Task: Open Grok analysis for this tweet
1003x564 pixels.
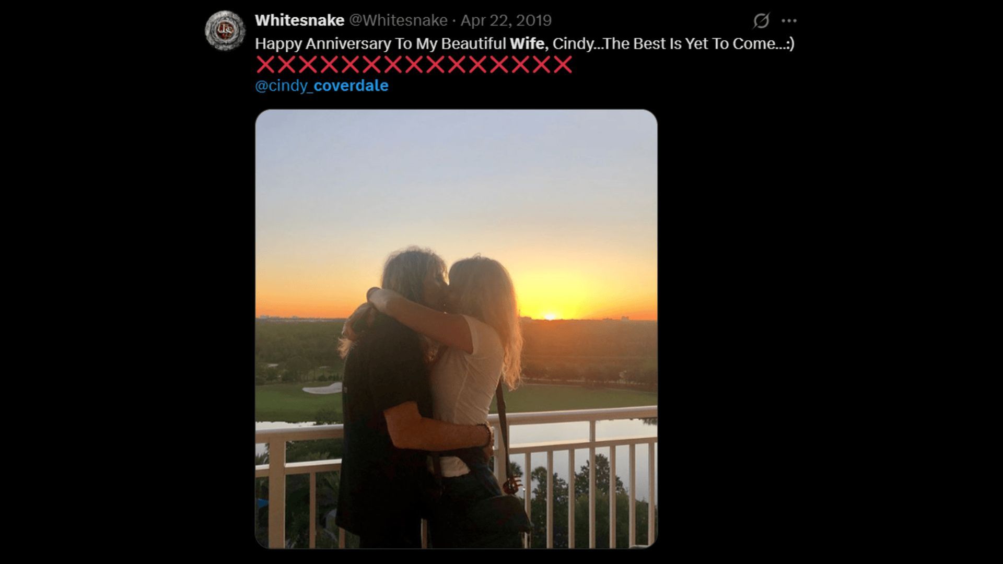Action: [761, 20]
